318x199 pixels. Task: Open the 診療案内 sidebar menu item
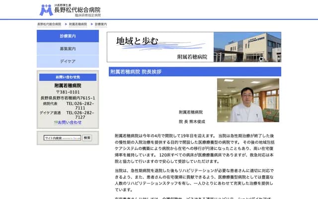68,36
